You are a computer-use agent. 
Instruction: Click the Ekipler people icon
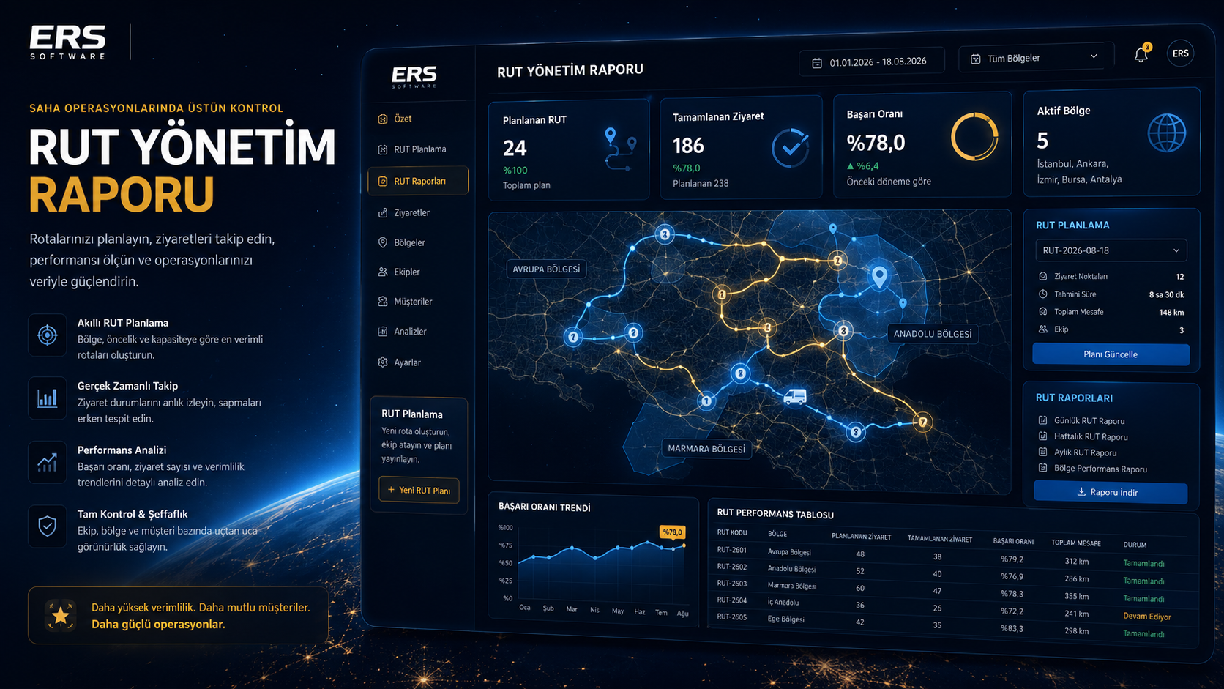coord(382,272)
